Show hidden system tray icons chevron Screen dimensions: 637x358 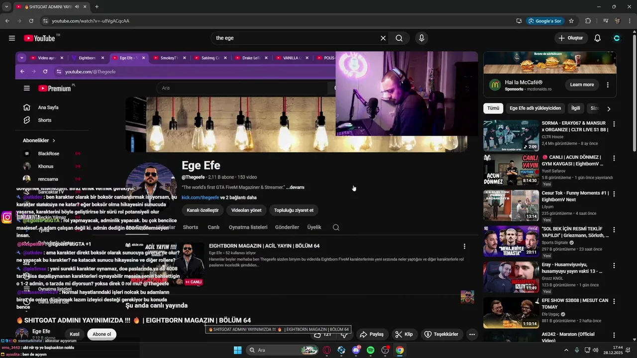[x=566, y=350]
